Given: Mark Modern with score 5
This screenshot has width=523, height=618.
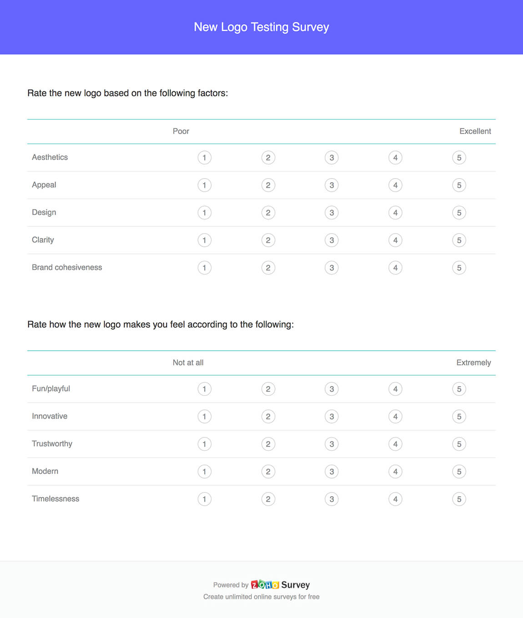Looking at the screenshot, I should tap(459, 472).
